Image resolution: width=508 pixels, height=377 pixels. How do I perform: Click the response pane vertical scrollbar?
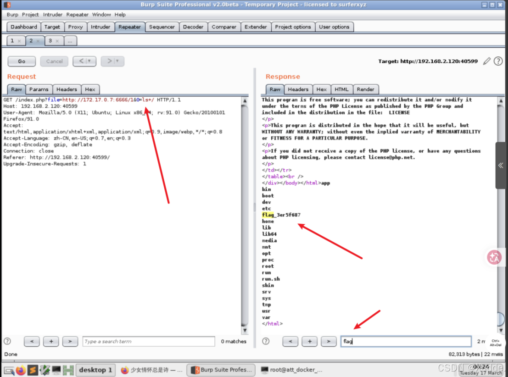(x=501, y=216)
